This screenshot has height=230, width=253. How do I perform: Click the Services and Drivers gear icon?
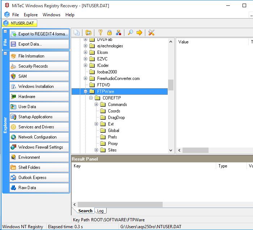point(13,127)
